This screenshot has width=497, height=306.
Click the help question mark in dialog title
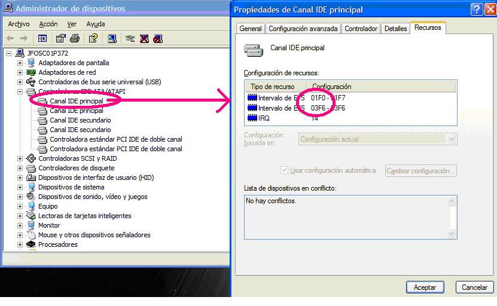[477, 10]
